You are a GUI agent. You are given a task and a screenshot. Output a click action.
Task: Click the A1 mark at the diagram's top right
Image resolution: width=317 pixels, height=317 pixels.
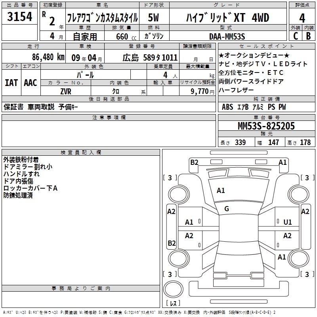pos(283,162)
